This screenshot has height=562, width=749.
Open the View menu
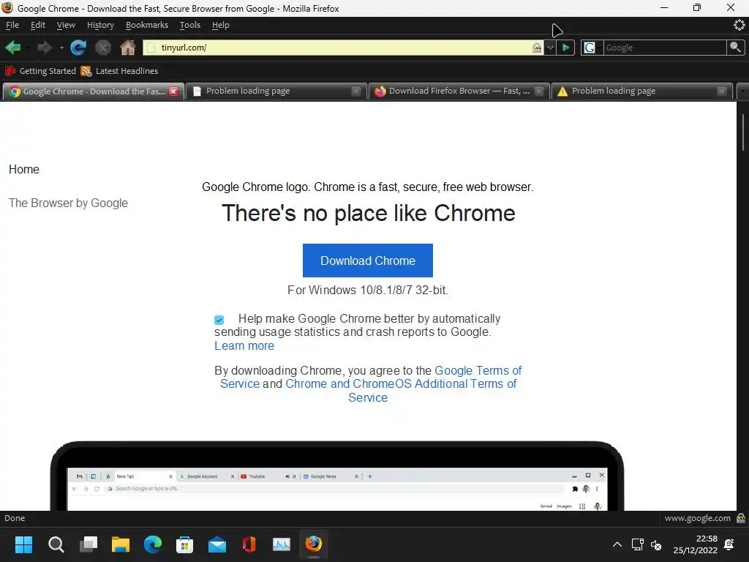pyautogui.click(x=66, y=25)
